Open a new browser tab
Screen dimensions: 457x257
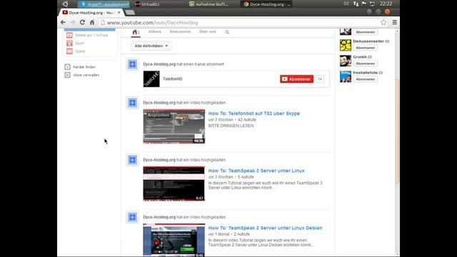pyautogui.click(x=130, y=13)
